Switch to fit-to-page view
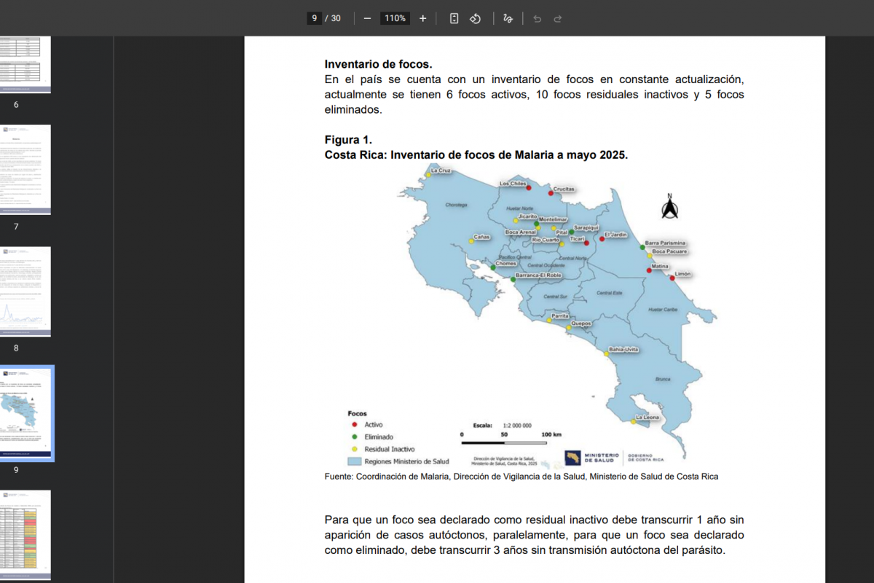The width and height of the screenshot is (874, 583). tap(454, 18)
